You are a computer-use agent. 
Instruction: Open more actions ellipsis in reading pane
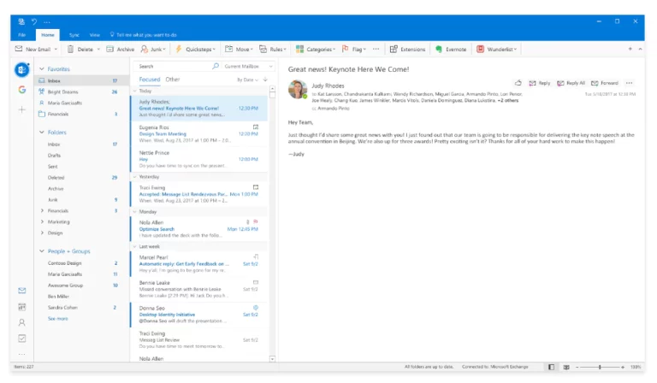tap(629, 83)
